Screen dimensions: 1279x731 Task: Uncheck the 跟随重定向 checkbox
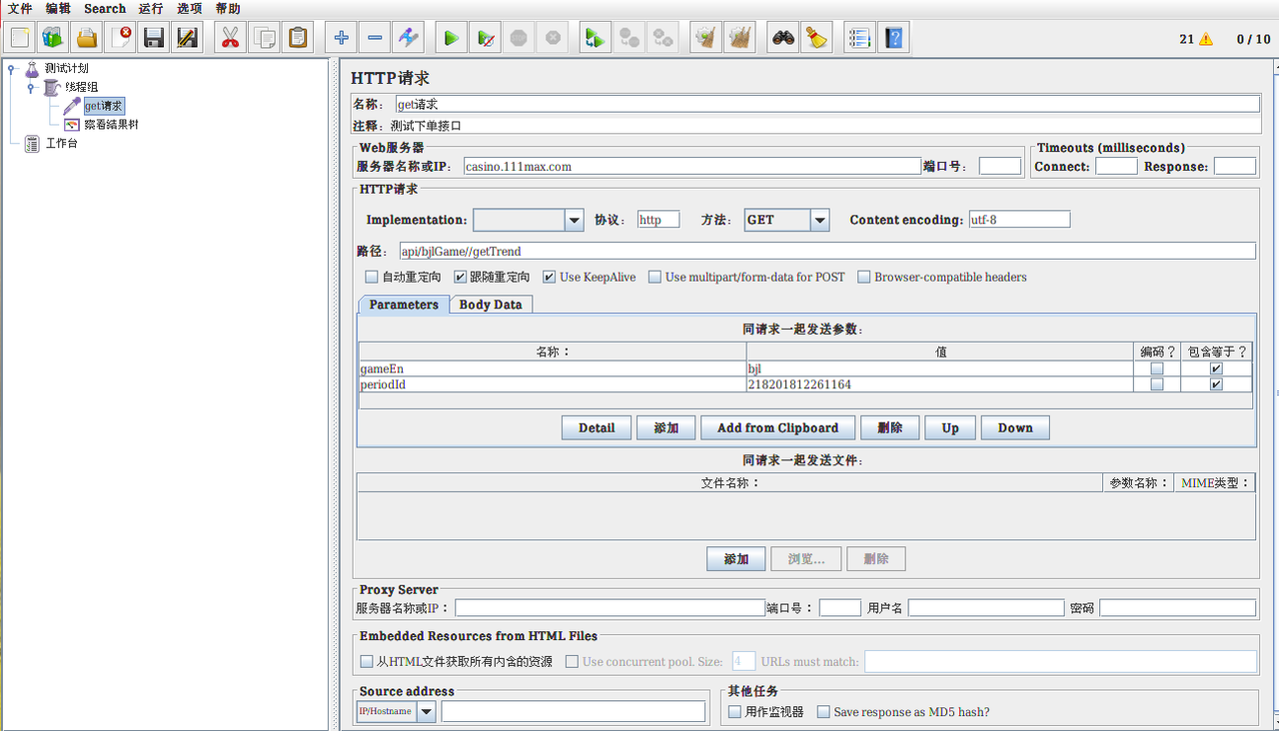coord(461,277)
